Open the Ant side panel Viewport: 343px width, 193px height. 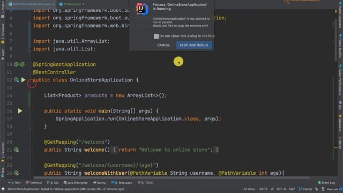point(340,105)
